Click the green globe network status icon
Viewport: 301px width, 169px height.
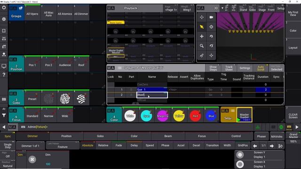tap(281, 127)
